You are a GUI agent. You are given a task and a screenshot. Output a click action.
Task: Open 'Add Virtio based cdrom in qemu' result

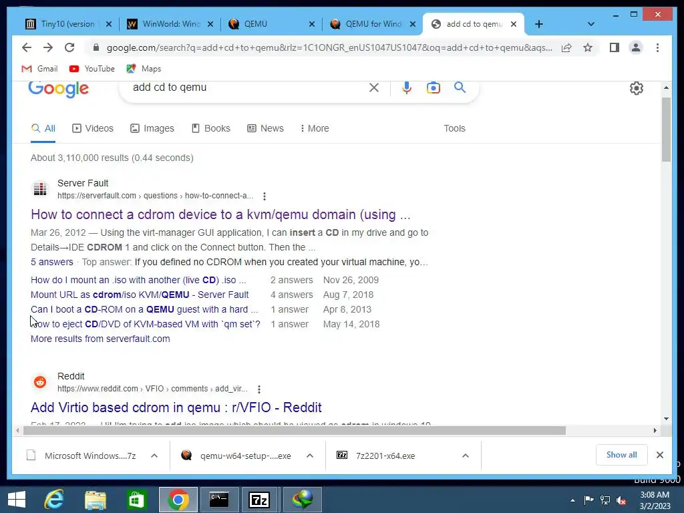coord(176,407)
